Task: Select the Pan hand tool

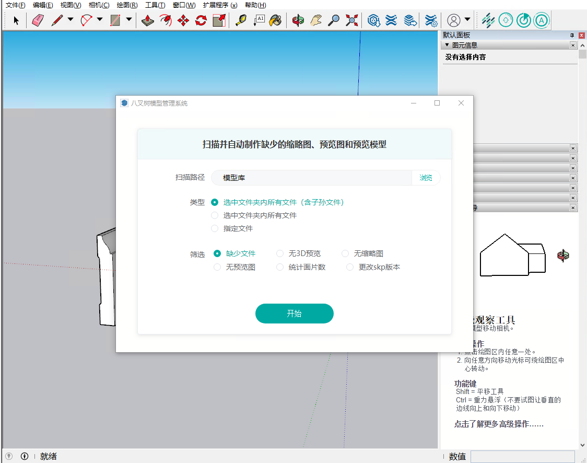Action: [316, 20]
